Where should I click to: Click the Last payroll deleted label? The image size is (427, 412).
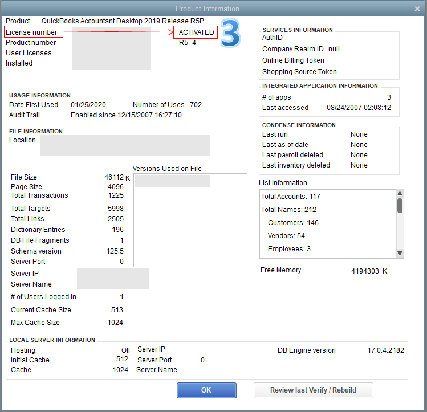coord(293,155)
